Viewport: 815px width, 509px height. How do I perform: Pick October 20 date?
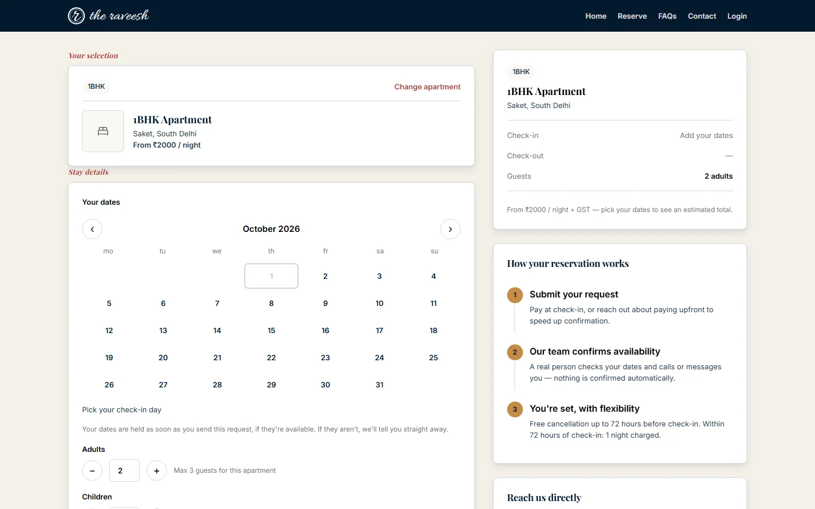(x=163, y=357)
